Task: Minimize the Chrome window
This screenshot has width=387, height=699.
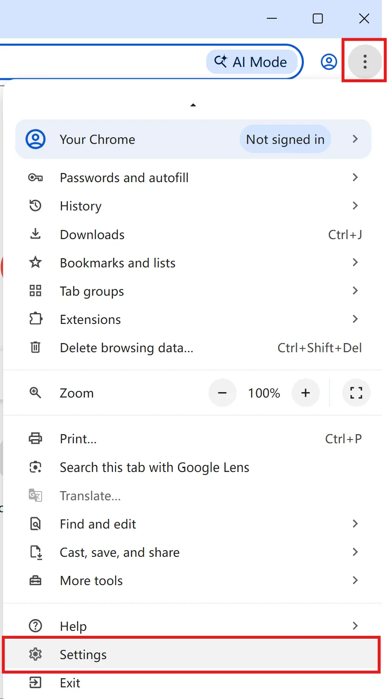Action: [272, 19]
